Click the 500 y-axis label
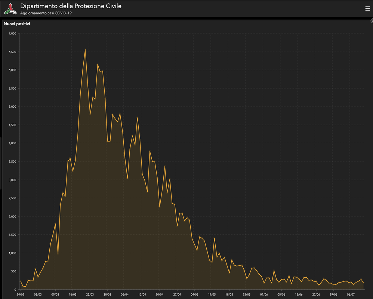The height and width of the screenshot is (299, 373). coord(13,271)
